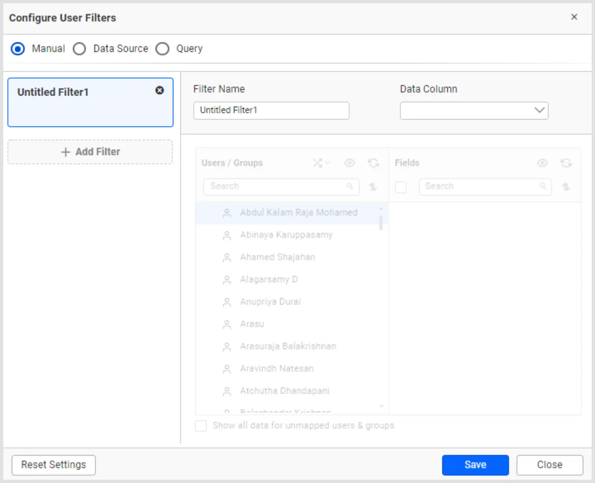Screen dimensions: 595x483
Task: Click the refresh icon in Users / Groups panel
Action: click(374, 163)
